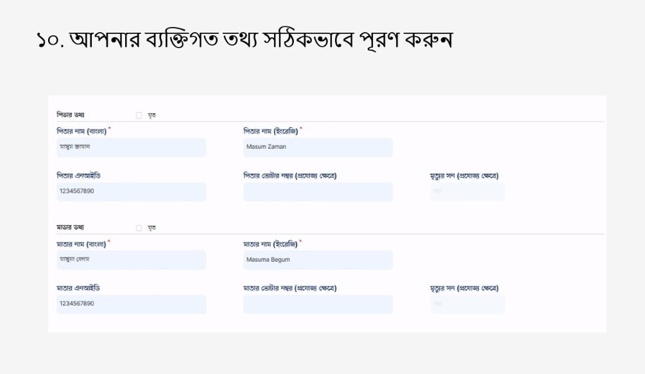Tick the মৃত checkbox for mother's information

click(x=139, y=228)
